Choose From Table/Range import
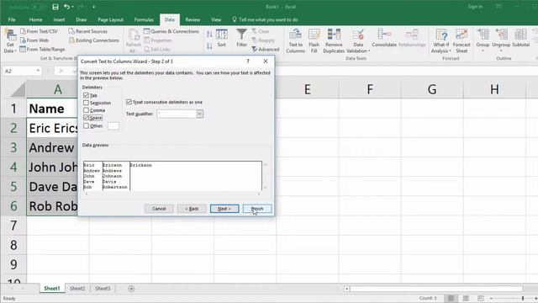The height and width of the screenshot is (303, 538). pos(42,49)
